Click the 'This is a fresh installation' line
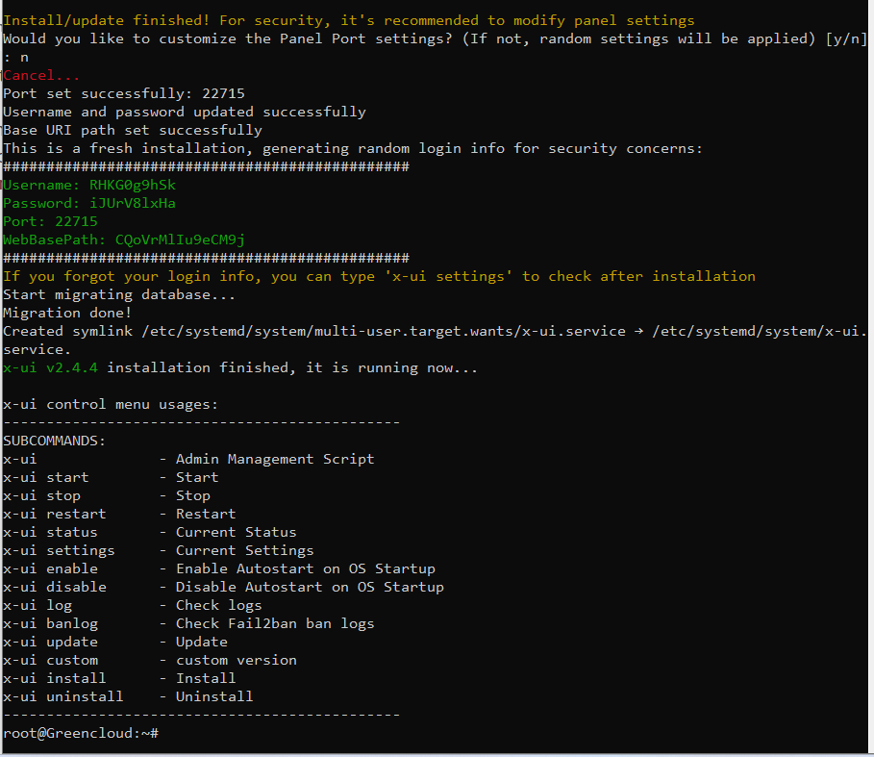Screen dimensions: 874x757 353,149
